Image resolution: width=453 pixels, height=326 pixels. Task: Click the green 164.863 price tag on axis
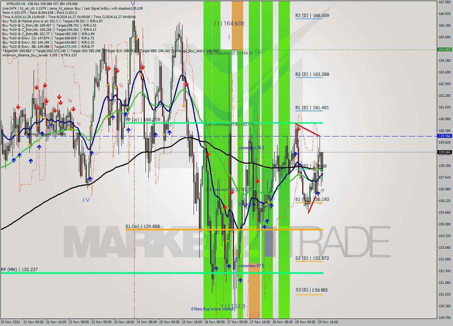coord(445,50)
